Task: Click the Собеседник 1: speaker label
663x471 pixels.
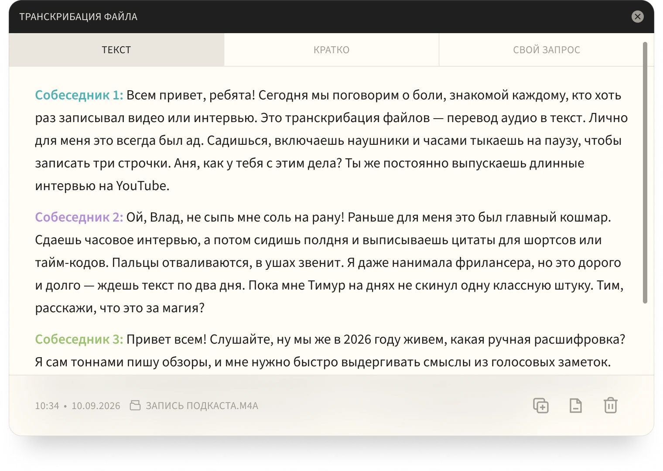Action: (x=79, y=95)
